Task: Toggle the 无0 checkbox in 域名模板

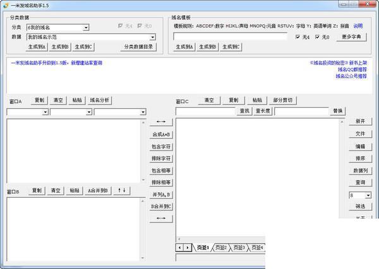Action: coord(317,37)
